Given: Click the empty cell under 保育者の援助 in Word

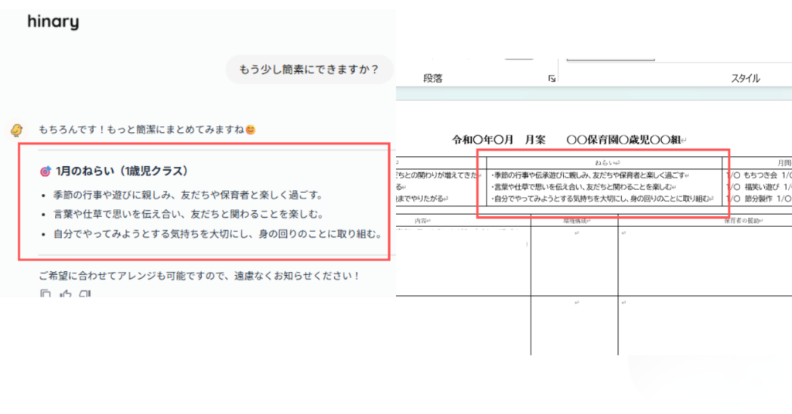Looking at the screenshot, I should (705, 261).
